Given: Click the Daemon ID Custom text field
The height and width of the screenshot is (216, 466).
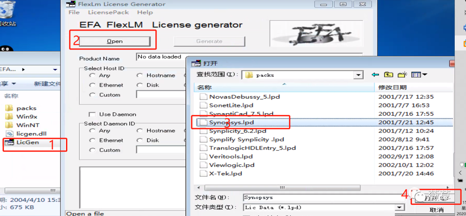Looking at the screenshot, I should (x=161, y=150).
